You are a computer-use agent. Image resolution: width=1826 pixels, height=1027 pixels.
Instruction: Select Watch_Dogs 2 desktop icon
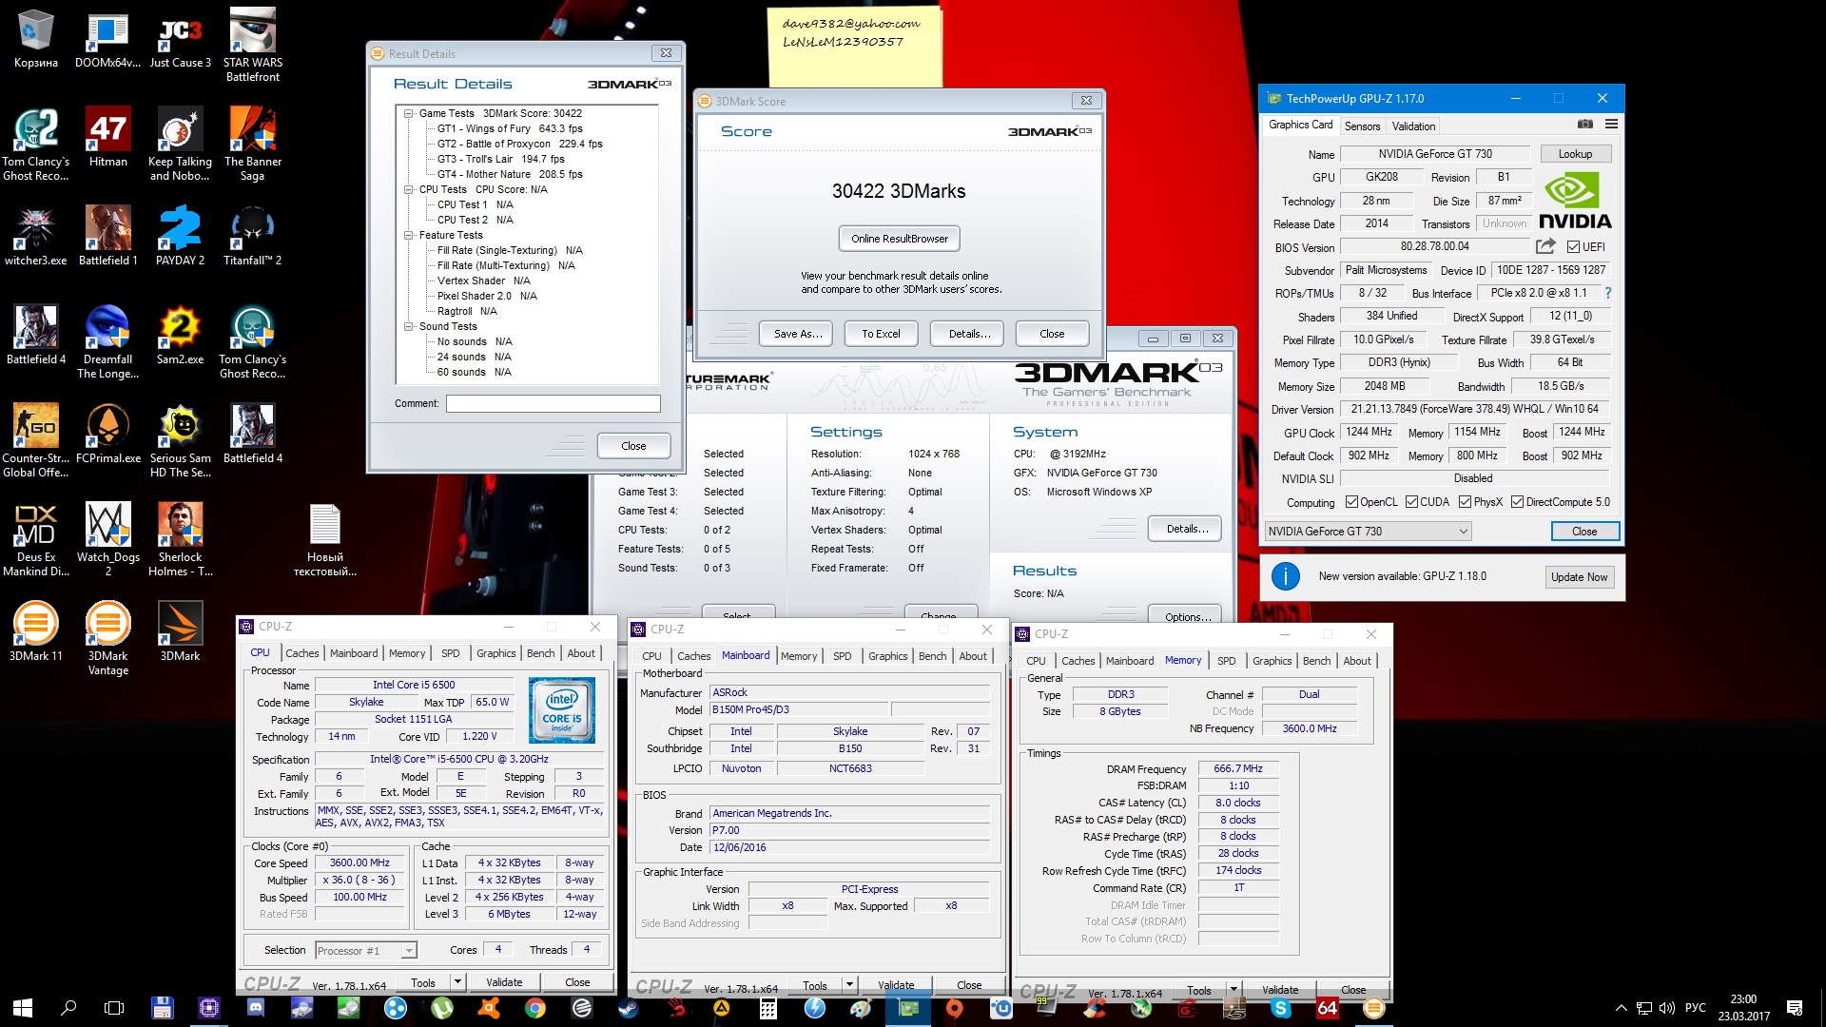[x=107, y=540]
